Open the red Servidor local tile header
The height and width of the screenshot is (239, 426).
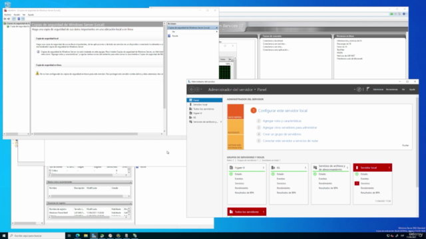(x=373, y=168)
